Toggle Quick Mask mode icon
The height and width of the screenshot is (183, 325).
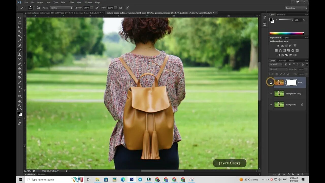coord(20,119)
